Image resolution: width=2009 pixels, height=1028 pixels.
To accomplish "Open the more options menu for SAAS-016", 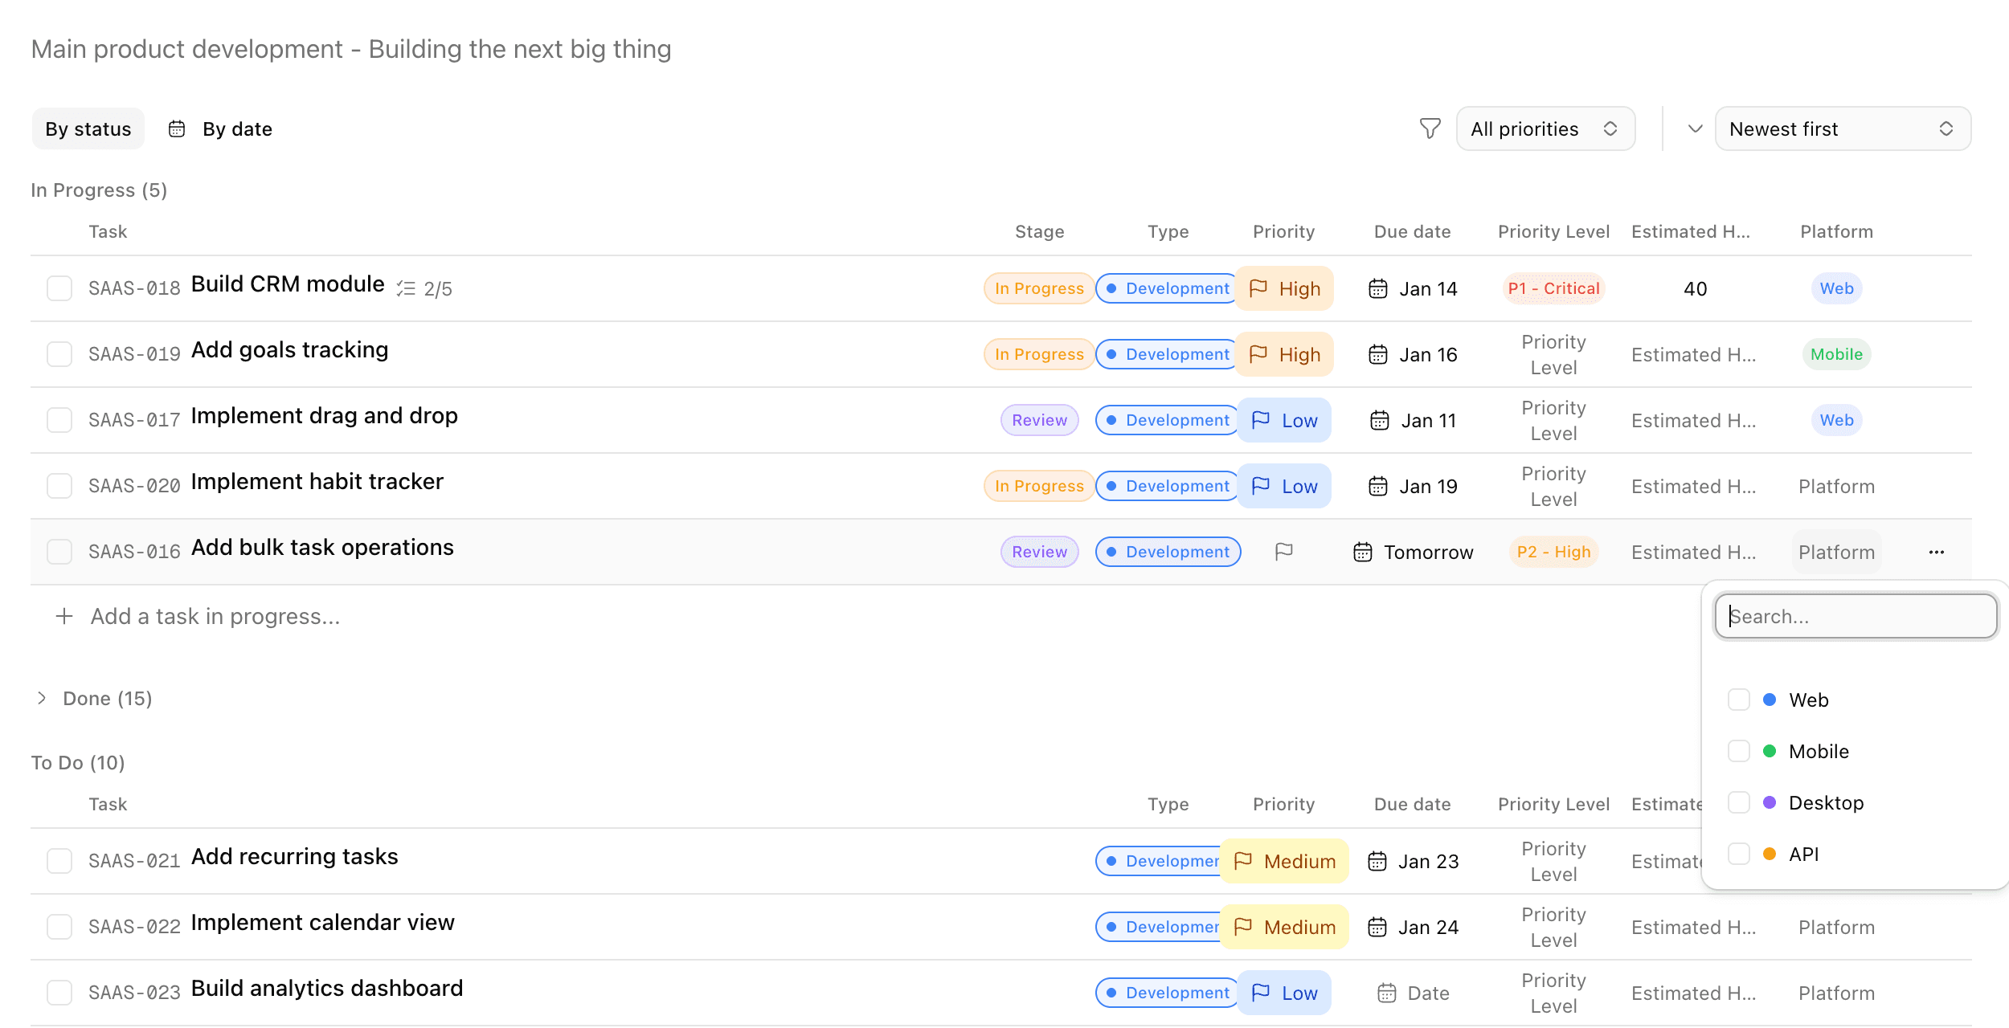I will [x=1937, y=552].
